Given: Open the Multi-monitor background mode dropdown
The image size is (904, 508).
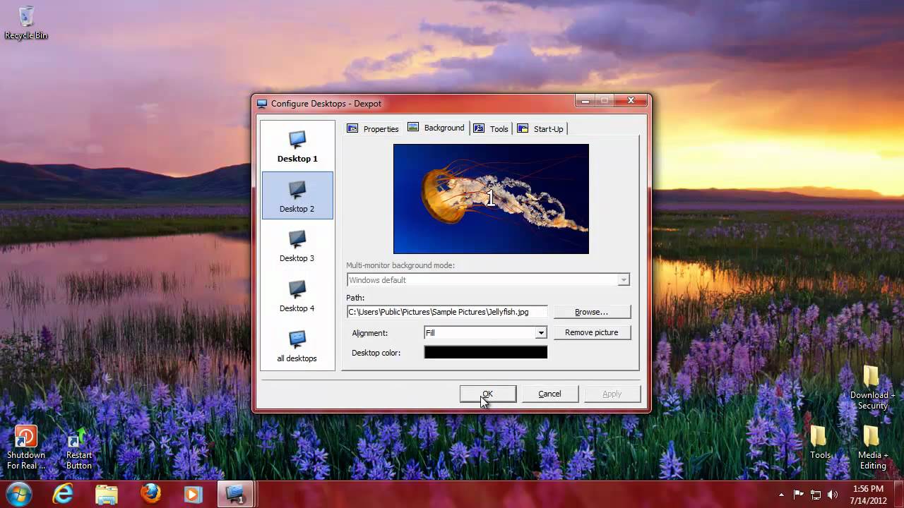Looking at the screenshot, I should 488,280.
